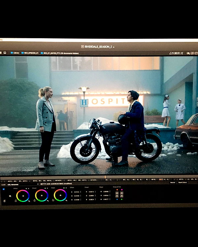Click the luminance knob under Slope wheel
The image size is (198, 247).
click(53, 200)
